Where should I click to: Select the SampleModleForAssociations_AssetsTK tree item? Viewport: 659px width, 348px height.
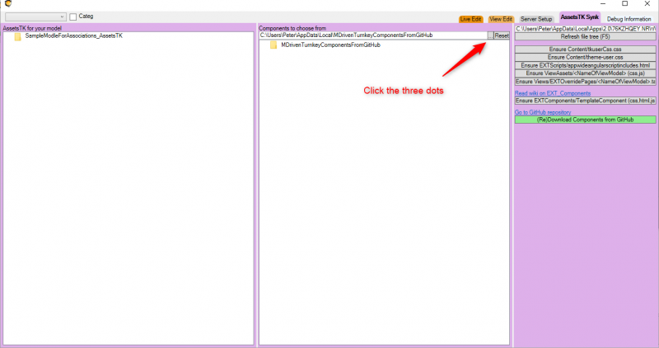[x=74, y=35]
